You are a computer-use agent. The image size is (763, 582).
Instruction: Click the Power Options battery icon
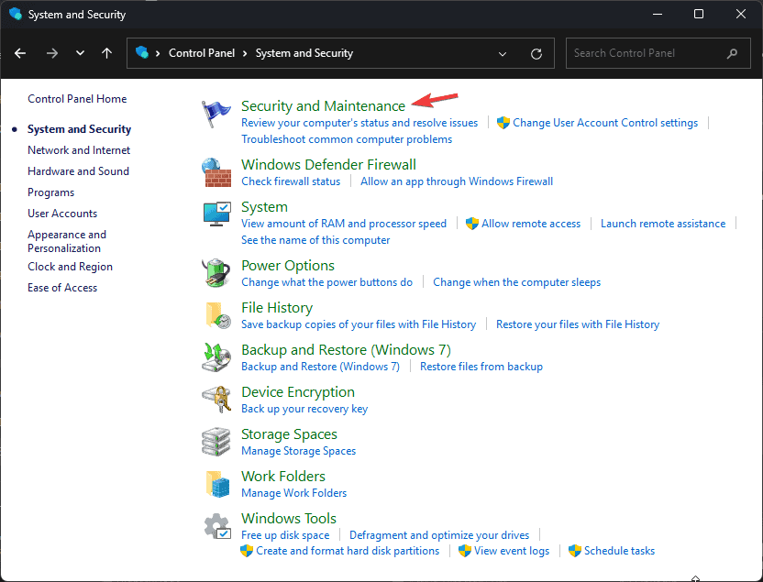click(x=216, y=273)
